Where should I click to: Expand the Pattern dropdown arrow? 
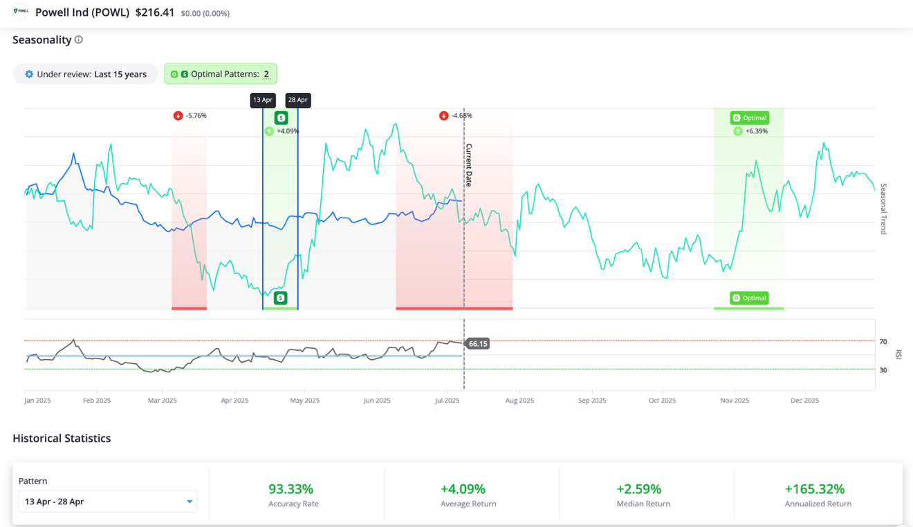click(x=189, y=501)
